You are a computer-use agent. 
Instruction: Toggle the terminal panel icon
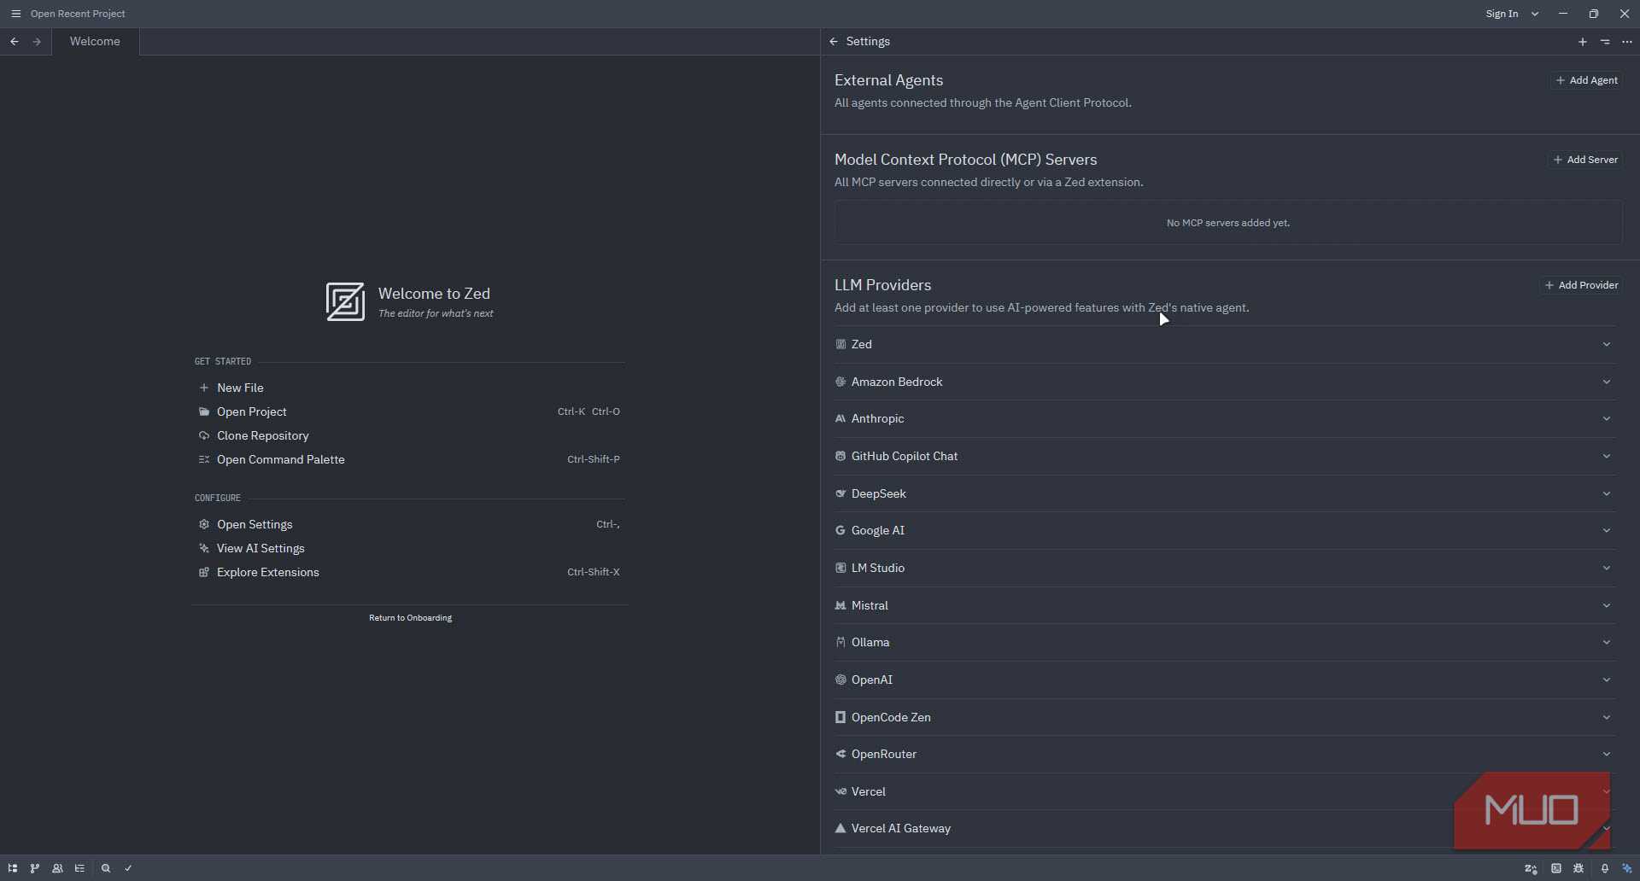coord(1556,868)
